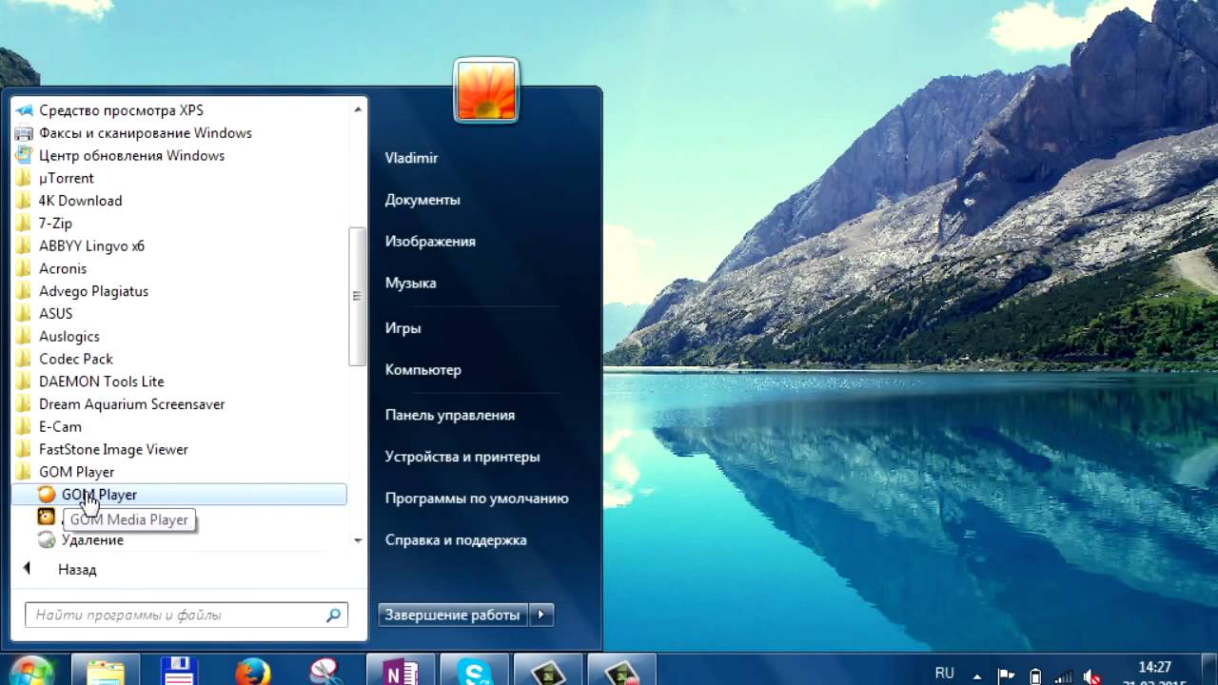Open Изображения from the Start menu
The image size is (1218, 685).
point(430,242)
